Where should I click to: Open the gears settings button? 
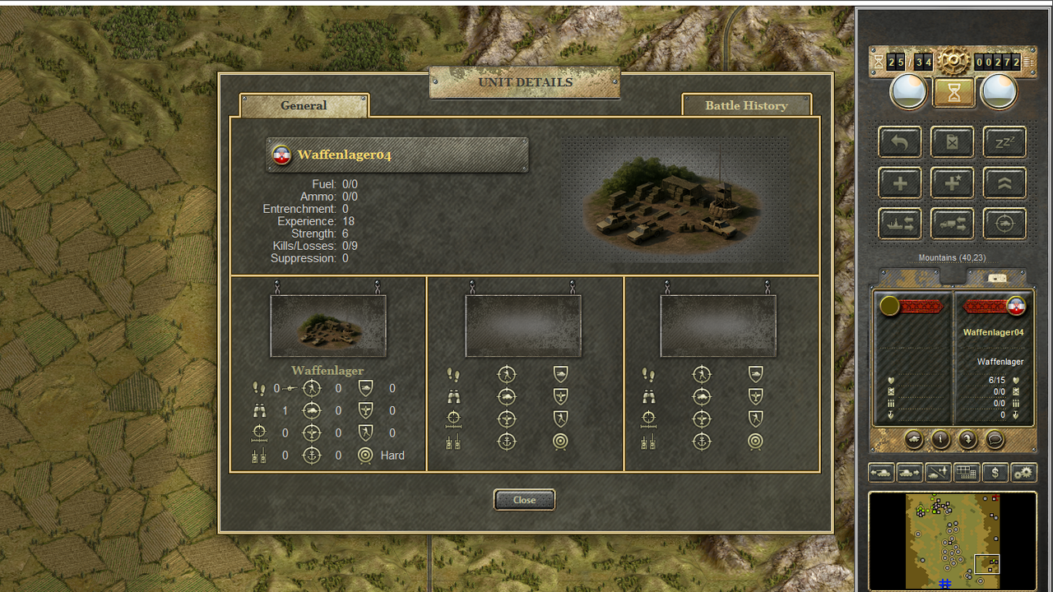(x=1023, y=473)
